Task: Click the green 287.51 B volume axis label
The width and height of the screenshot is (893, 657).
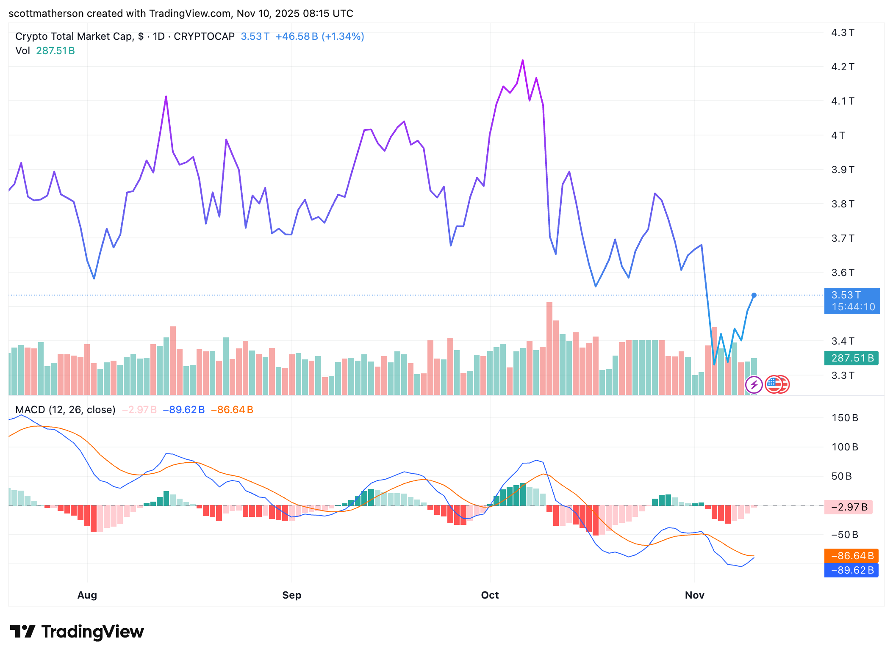Action: point(852,358)
